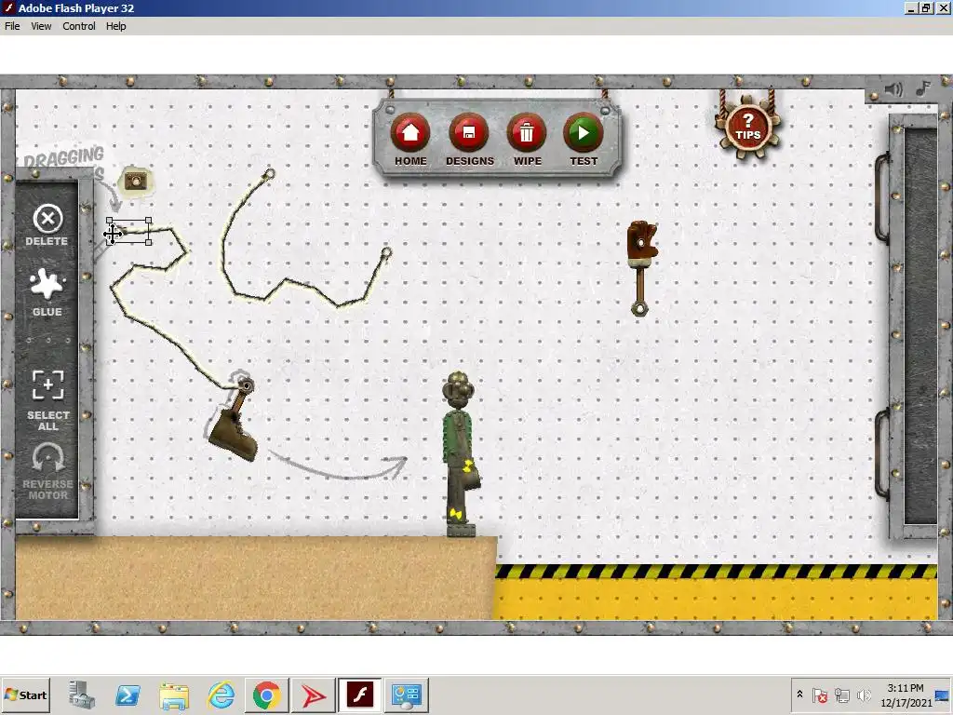Select the Glue tool

coord(47,293)
